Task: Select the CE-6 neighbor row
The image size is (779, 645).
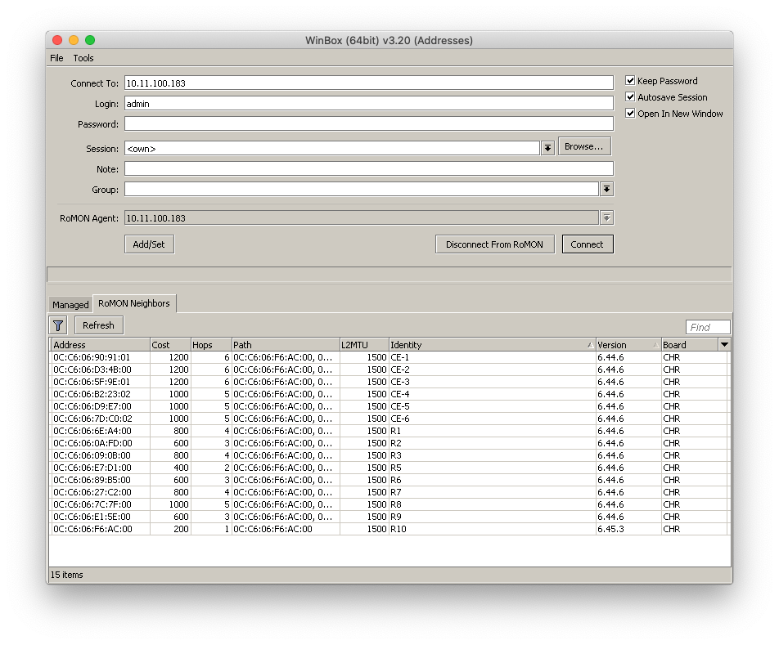Action: (x=389, y=419)
